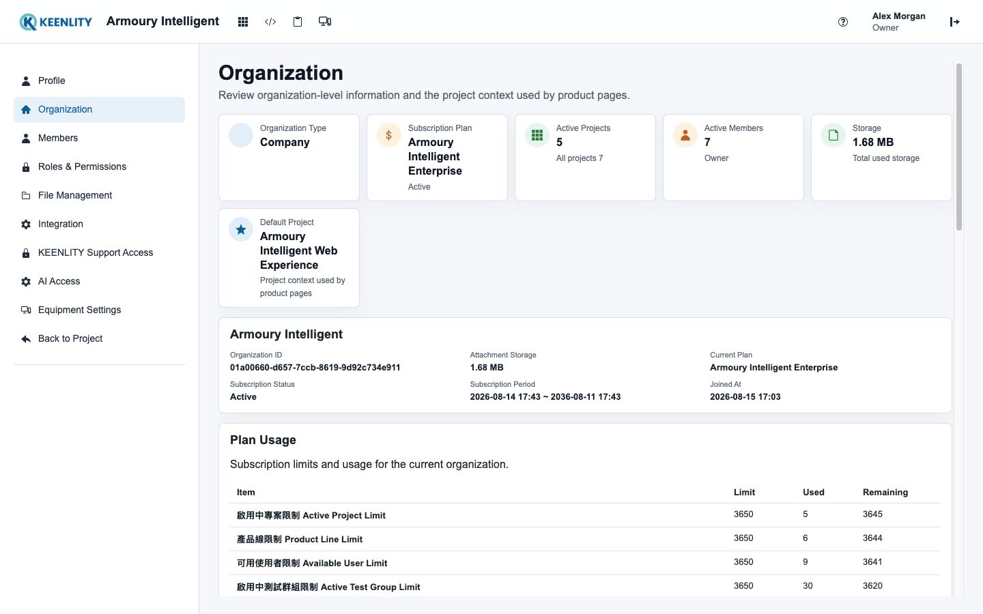Click the document icon on Storage card

point(834,135)
